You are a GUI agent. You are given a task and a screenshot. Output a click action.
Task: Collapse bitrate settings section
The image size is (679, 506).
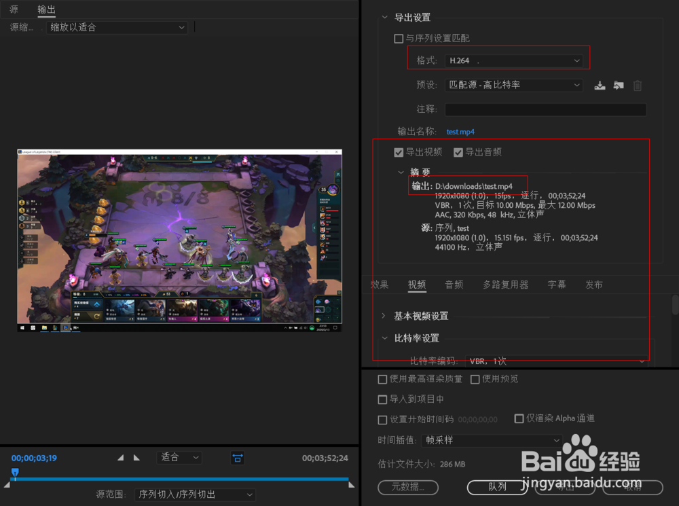coord(384,338)
